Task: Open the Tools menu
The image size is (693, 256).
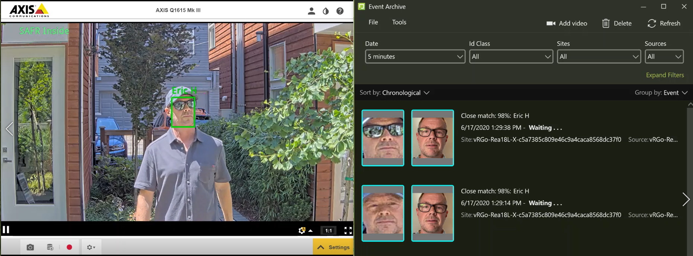Action: point(399,22)
